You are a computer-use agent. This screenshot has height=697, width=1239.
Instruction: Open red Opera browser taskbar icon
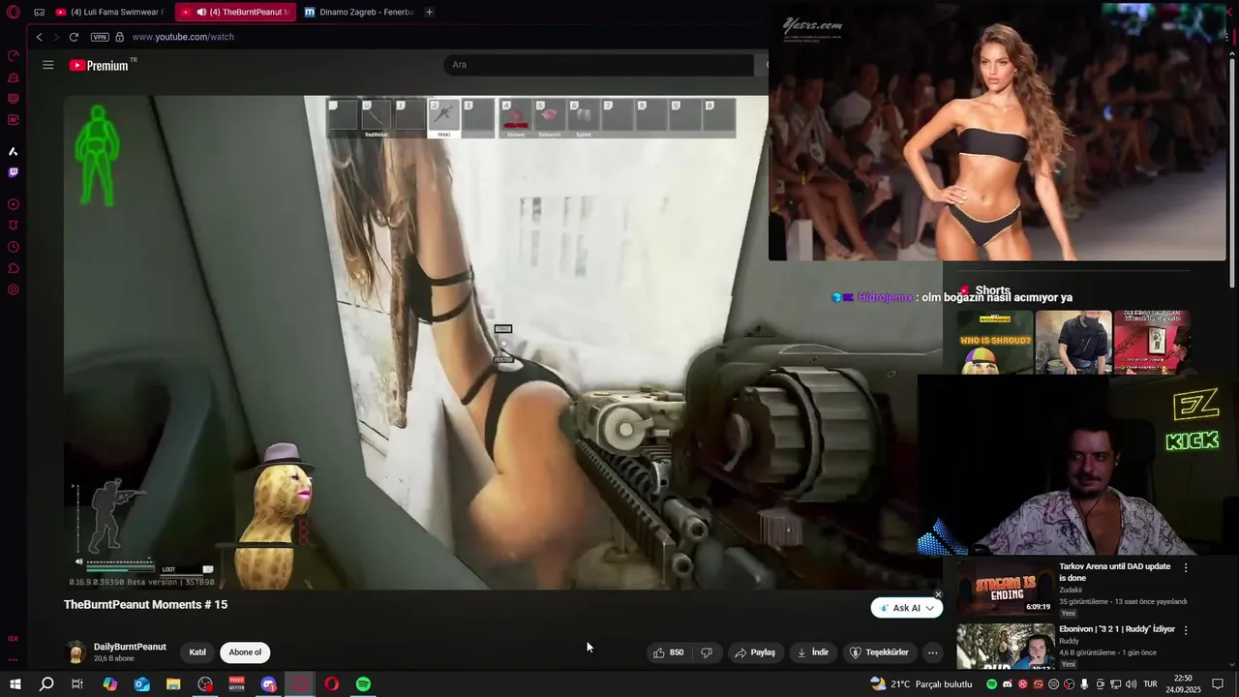[x=332, y=684]
